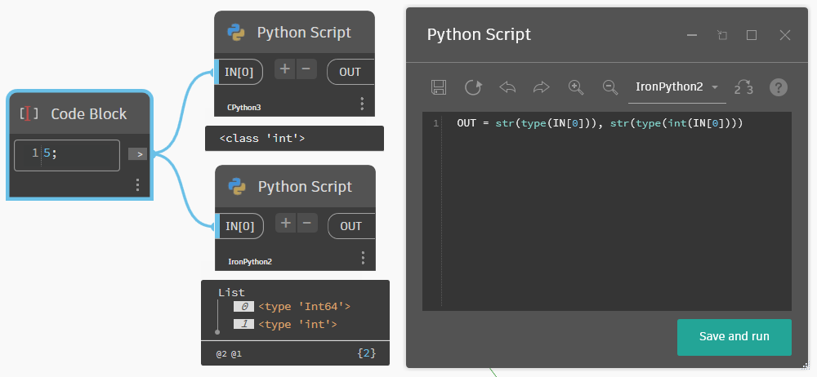Zoom out on the script editor text
Image resolution: width=817 pixels, height=377 pixels.
(x=609, y=87)
